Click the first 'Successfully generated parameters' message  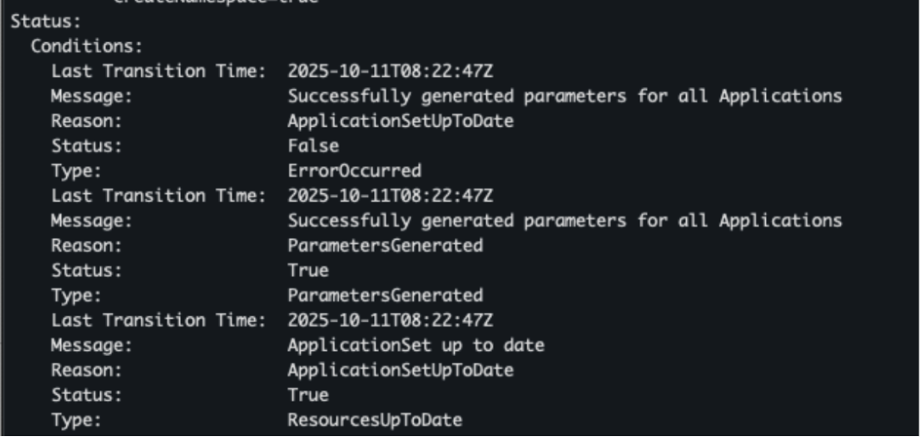click(x=564, y=96)
